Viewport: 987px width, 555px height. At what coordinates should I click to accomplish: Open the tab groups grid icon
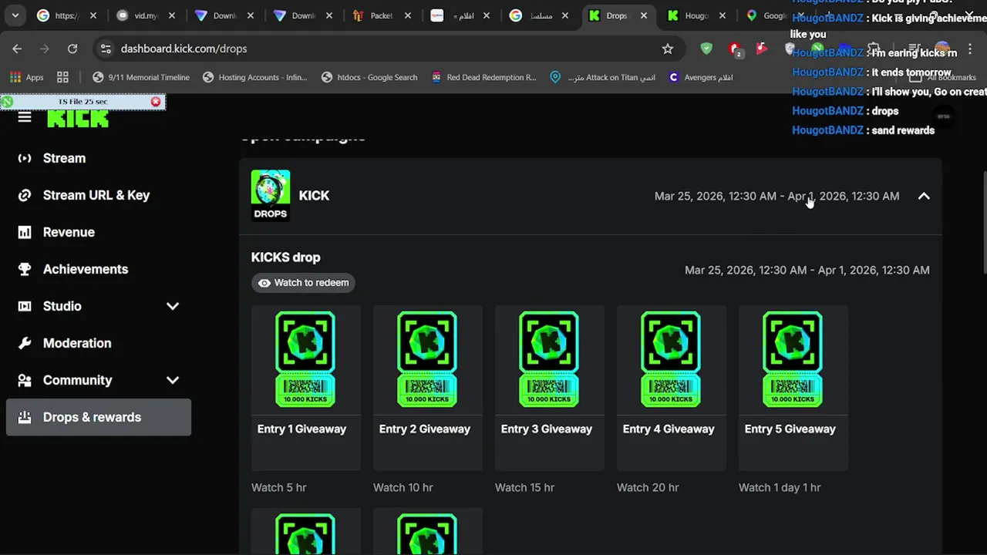click(62, 77)
